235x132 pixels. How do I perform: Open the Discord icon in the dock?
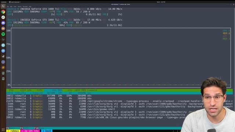tap(3, 23)
